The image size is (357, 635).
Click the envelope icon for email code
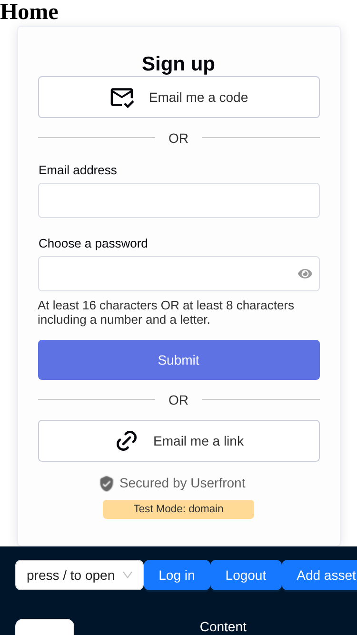(122, 98)
